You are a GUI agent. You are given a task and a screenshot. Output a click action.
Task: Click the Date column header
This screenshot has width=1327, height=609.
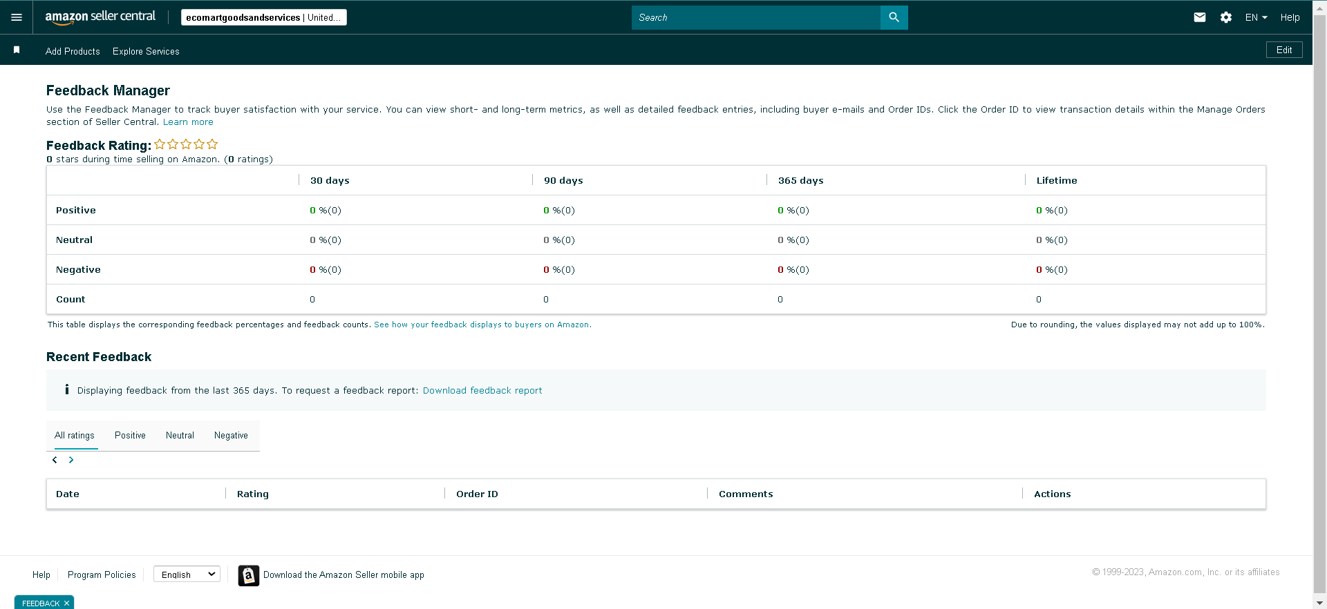click(x=68, y=494)
